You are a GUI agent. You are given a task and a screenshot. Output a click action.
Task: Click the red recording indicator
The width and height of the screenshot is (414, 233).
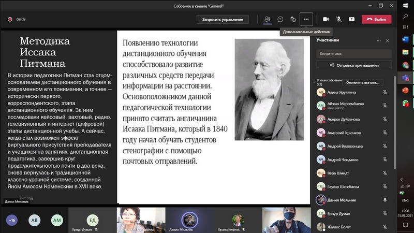point(10,19)
